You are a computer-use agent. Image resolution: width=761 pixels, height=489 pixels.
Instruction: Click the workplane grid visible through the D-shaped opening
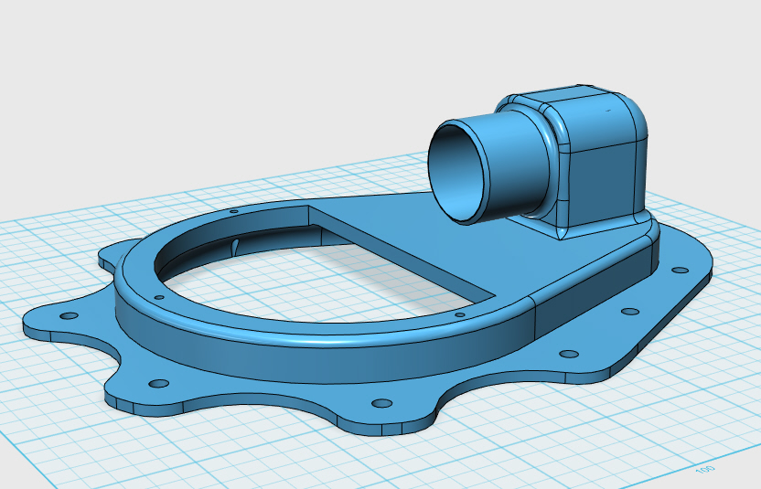pyautogui.click(x=316, y=286)
